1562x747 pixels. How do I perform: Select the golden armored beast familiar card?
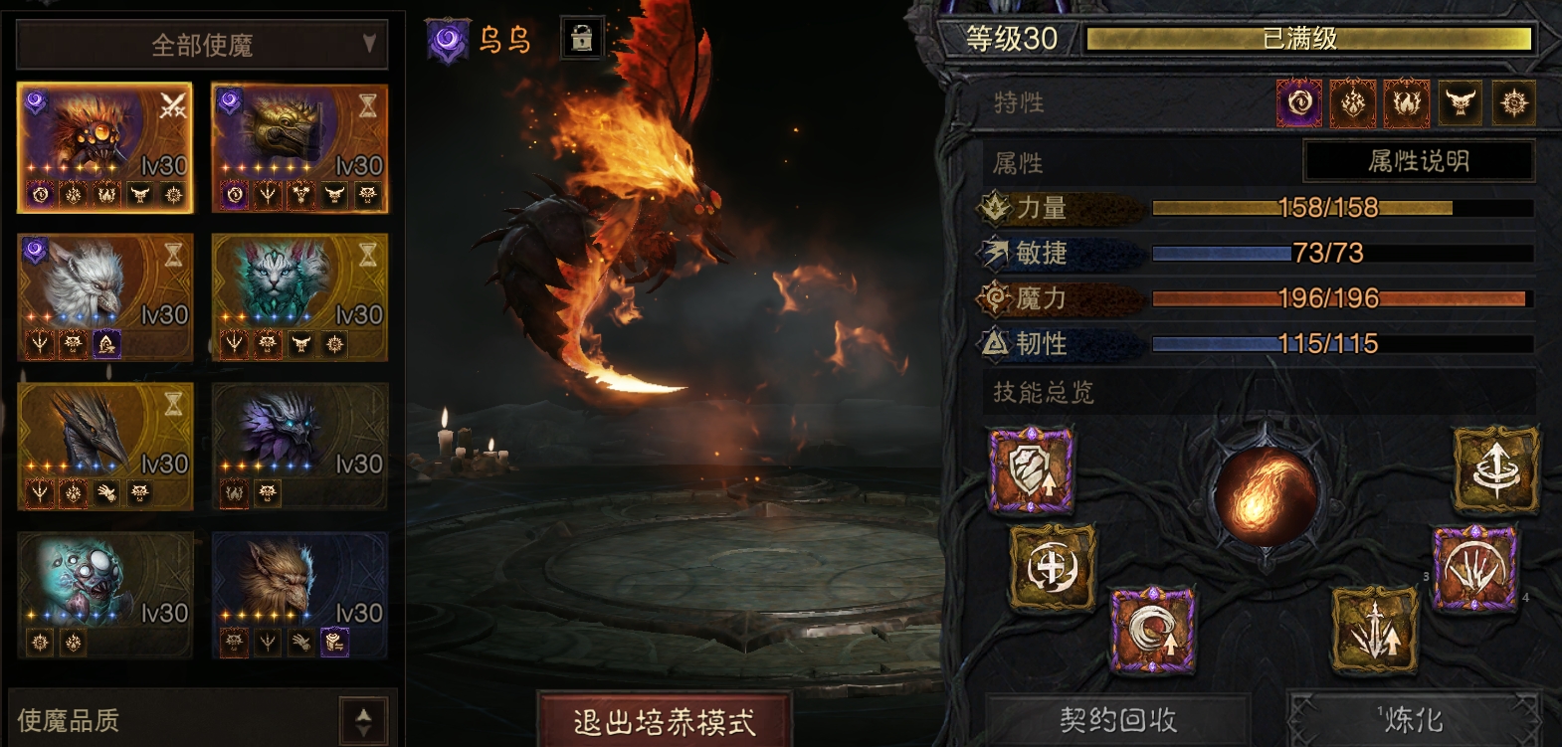299,147
